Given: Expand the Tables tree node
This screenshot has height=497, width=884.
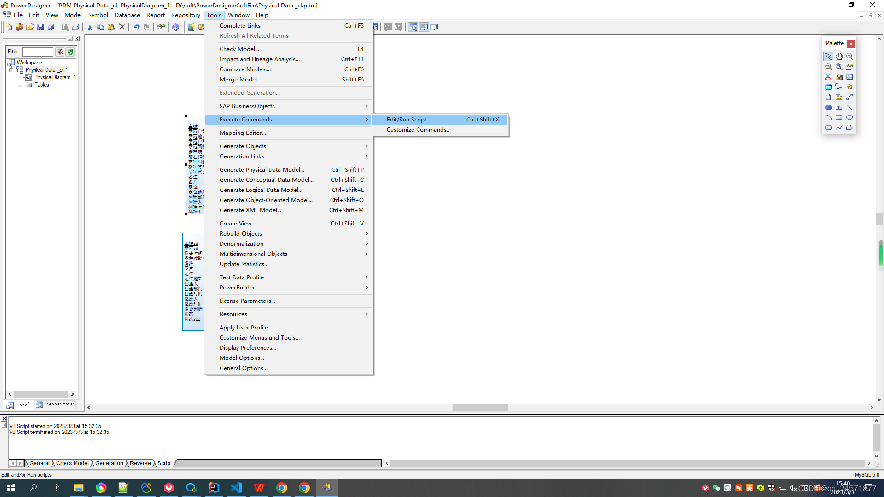Looking at the screenshot, I should pyautogui.click(x=20, y=85).
